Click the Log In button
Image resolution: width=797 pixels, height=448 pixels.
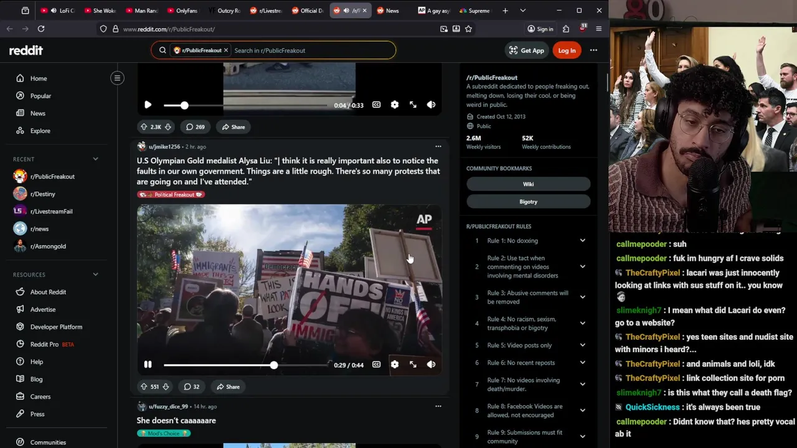coord(567,50)
